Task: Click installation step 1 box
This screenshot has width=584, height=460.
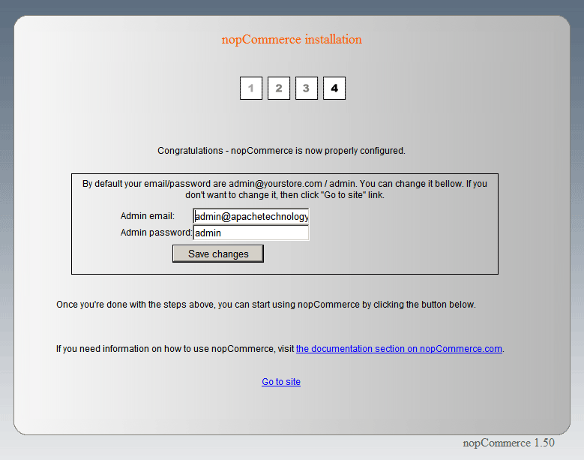Action: point(251,89)
